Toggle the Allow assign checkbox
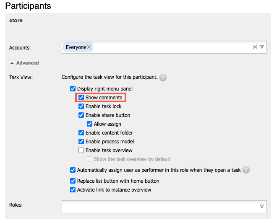274x223 pixels. pyautogui.click(x=89, y=124)
